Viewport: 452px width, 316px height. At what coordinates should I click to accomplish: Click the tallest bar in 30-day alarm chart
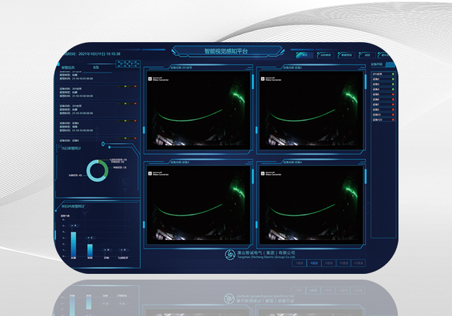[x=73, y=245]
